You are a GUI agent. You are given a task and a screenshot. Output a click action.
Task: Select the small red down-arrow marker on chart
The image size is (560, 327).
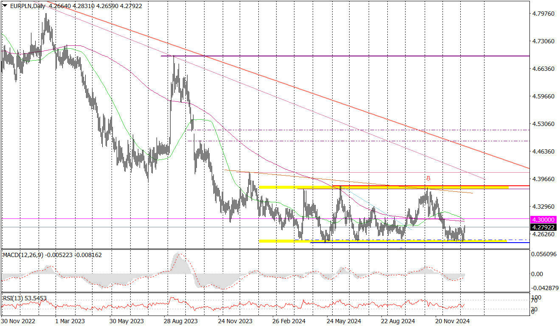point(428,179)
